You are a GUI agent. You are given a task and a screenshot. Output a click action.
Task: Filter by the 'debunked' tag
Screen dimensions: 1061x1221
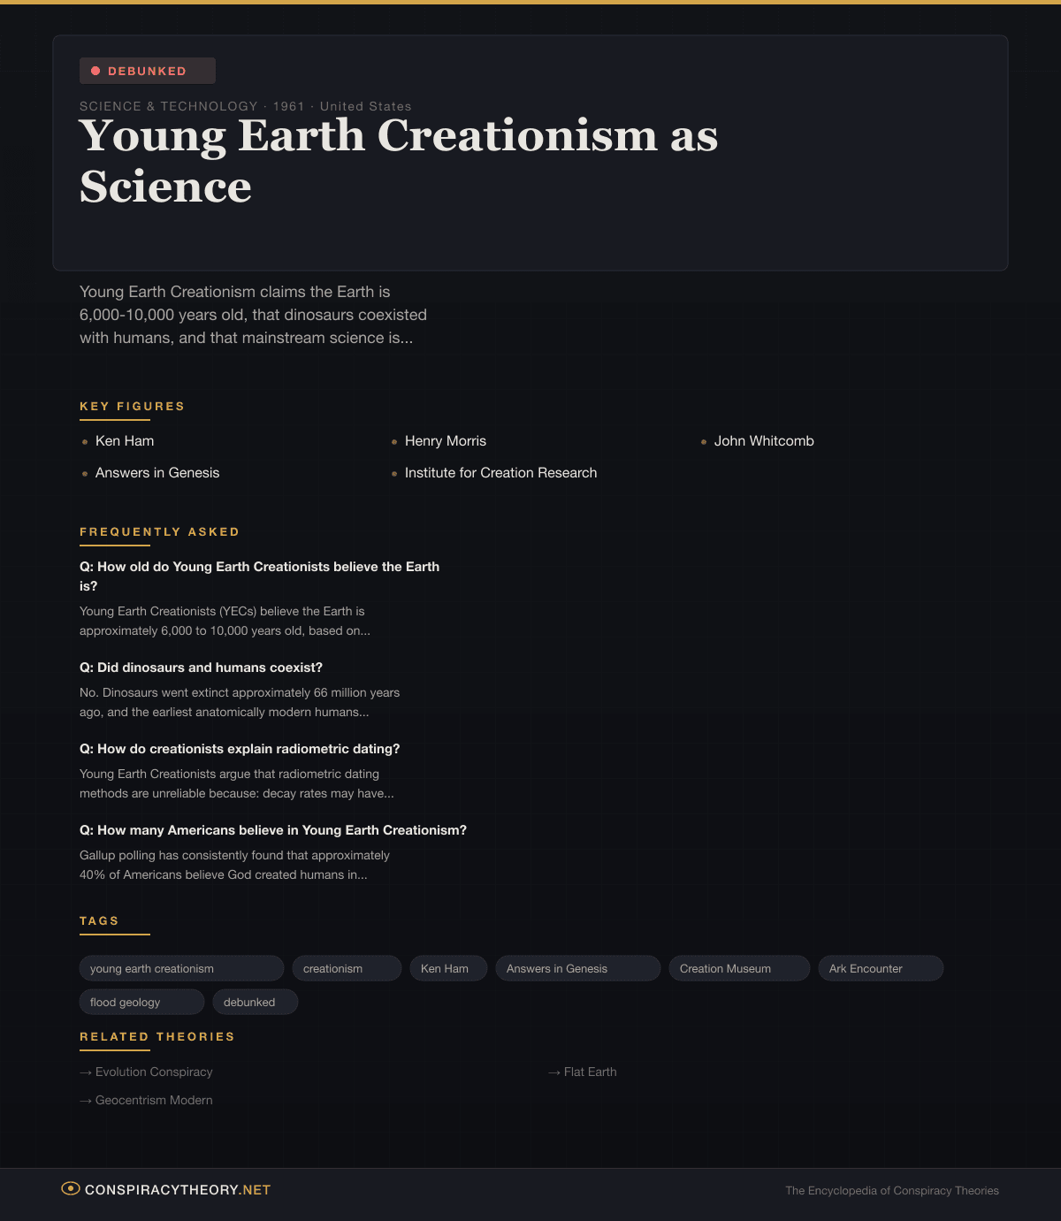coord(255,1003)
